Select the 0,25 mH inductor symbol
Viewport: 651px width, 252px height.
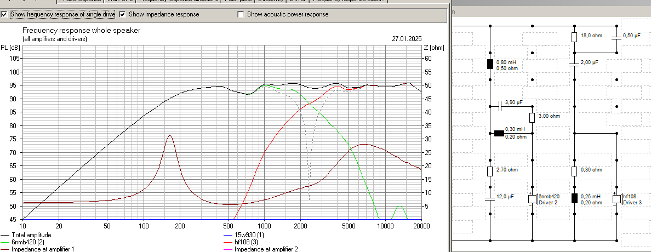574,198
